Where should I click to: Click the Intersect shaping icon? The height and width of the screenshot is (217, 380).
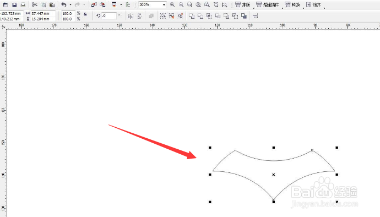(209, 16)
